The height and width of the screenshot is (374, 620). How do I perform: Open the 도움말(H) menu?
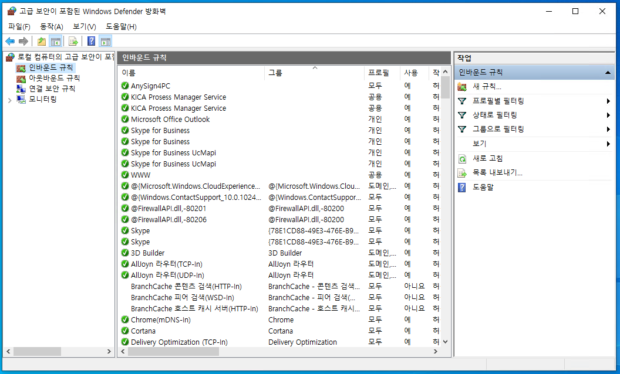121,26
